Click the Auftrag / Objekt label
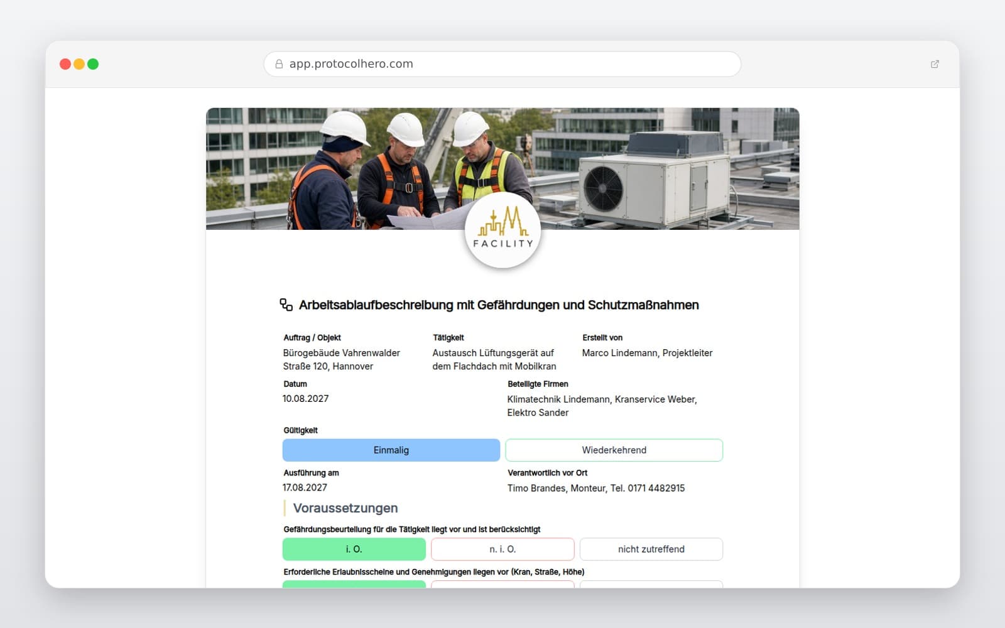This screenshot has width=1005, height=628. pyautogui.click(x=312, y=338)
